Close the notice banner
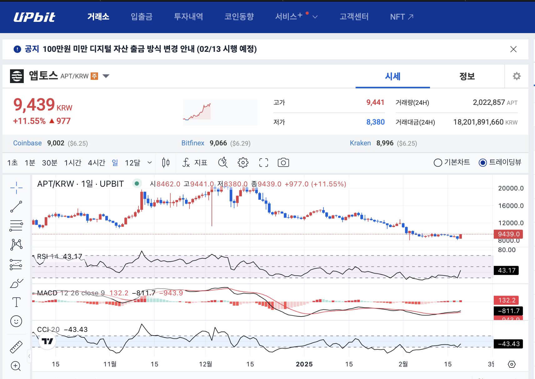The image size is (535, 379). 513,49
